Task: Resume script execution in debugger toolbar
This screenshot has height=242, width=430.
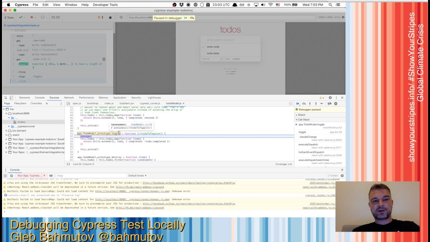Action: (298, 104)
